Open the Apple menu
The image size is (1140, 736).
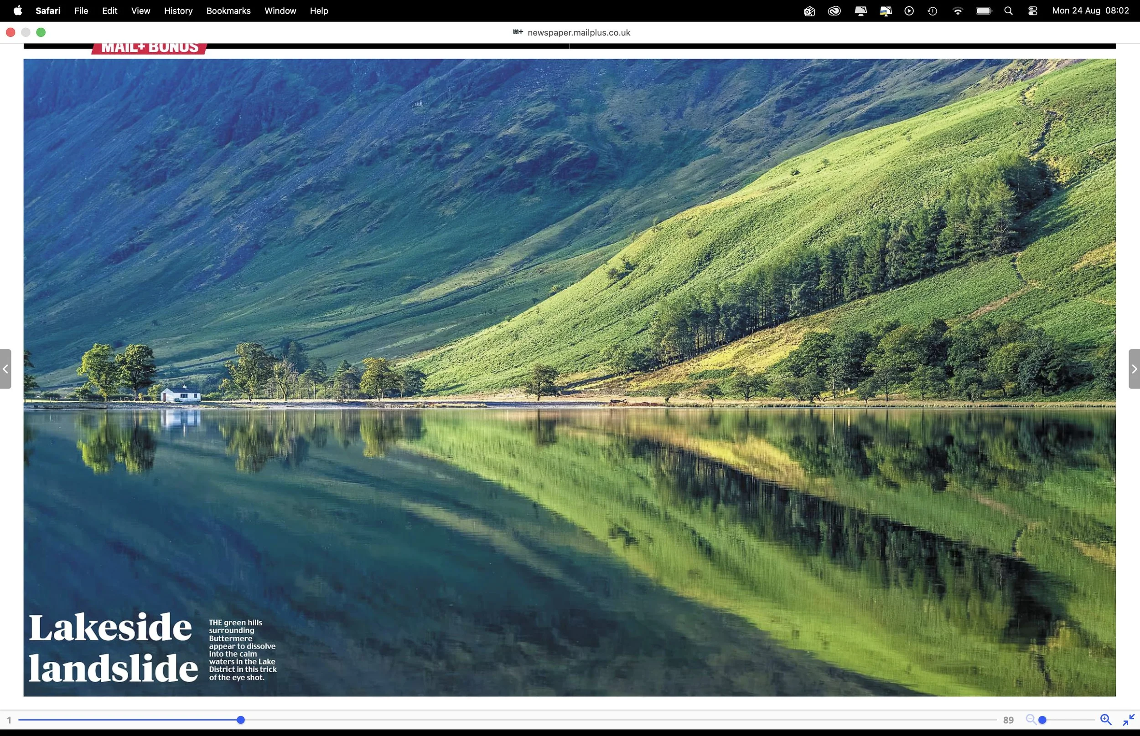click(x=18, y=10)
